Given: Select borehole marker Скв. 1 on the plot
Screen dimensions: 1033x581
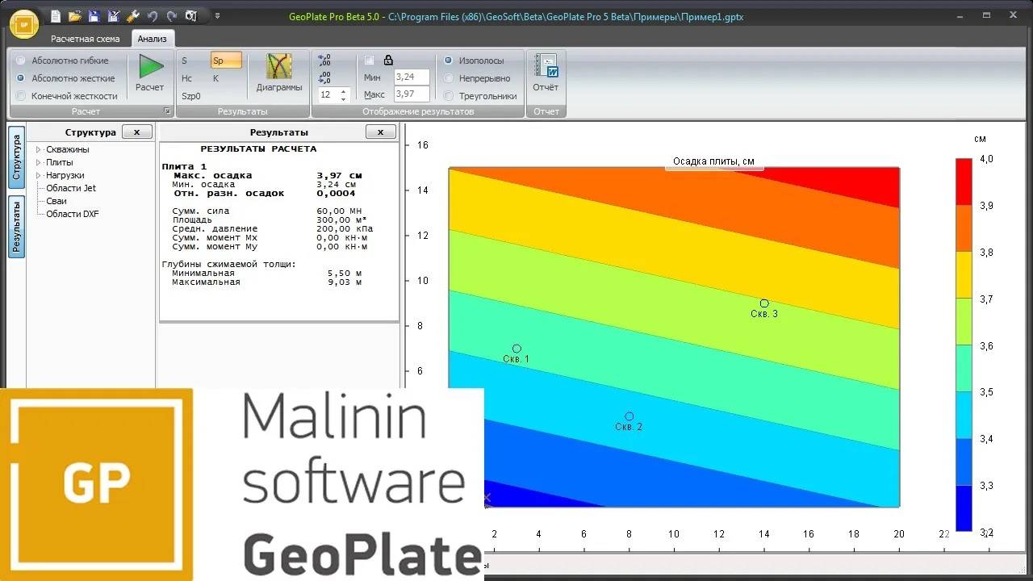Looking at the screenshot, I should [x=516, y=349].
